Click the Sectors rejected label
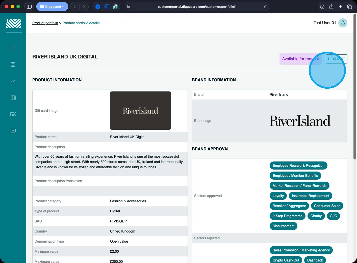The width and height of the screenshot is (357, 263). tap(207, 238)
